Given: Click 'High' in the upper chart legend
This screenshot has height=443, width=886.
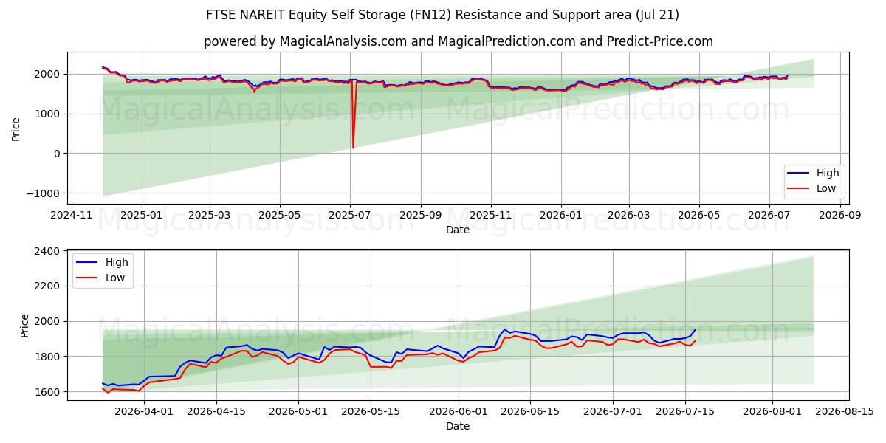Looking at the screenshot, I should point(828,173).
